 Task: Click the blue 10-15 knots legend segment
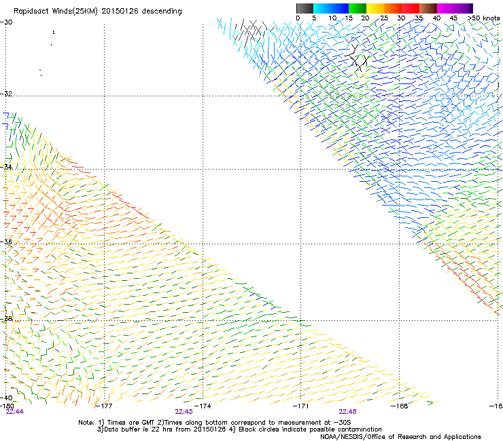pos(340,8)
